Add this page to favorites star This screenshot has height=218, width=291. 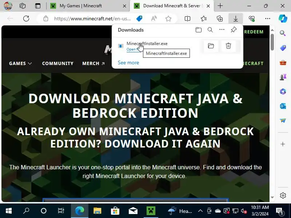tap(168, 19)
